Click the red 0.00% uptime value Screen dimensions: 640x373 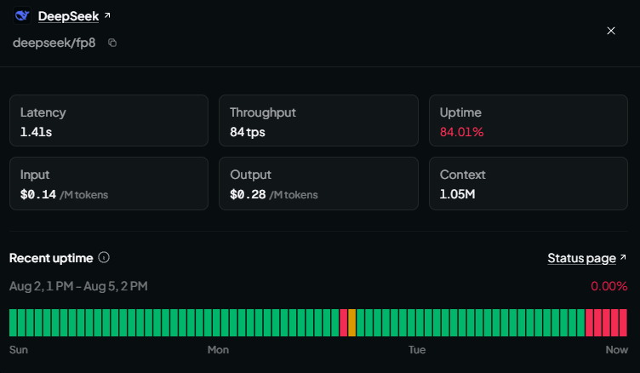click(x=609, y=286)
